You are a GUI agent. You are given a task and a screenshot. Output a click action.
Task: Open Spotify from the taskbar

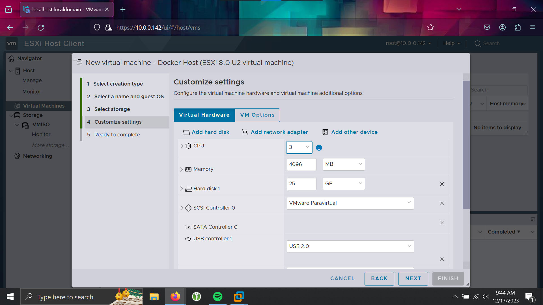pos(218,297)
